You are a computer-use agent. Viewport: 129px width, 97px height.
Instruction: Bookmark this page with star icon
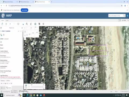coord(122,6)
